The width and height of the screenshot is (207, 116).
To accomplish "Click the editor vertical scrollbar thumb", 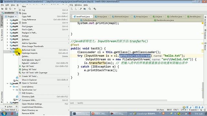I will pos(203,91).
